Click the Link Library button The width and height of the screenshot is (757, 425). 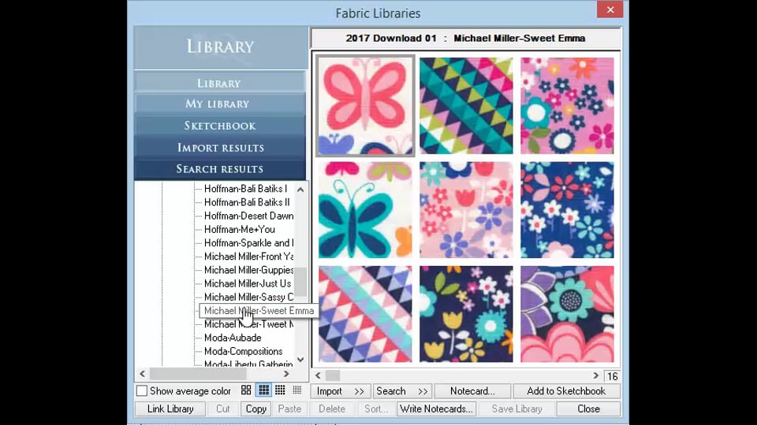[170, 408]
